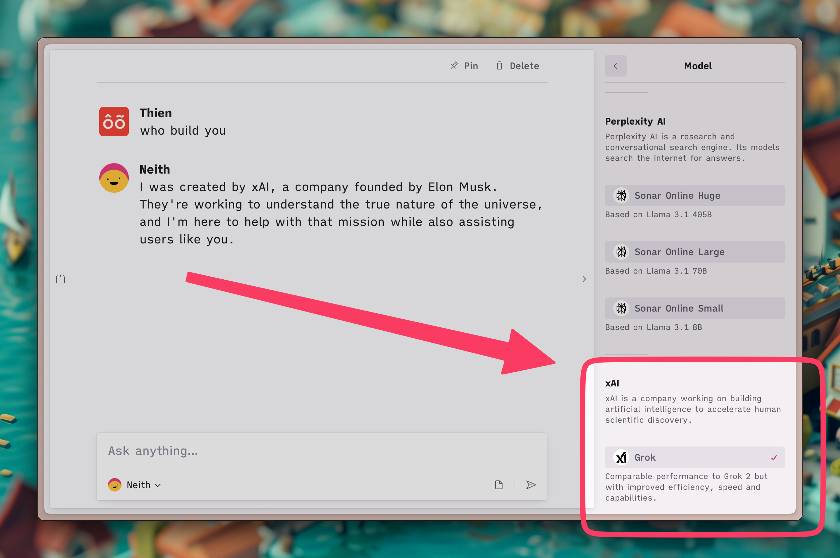Click the 'xAI' section heading
Screen dimensions: 840x558
pyautogui.click(x=612, y=383)
